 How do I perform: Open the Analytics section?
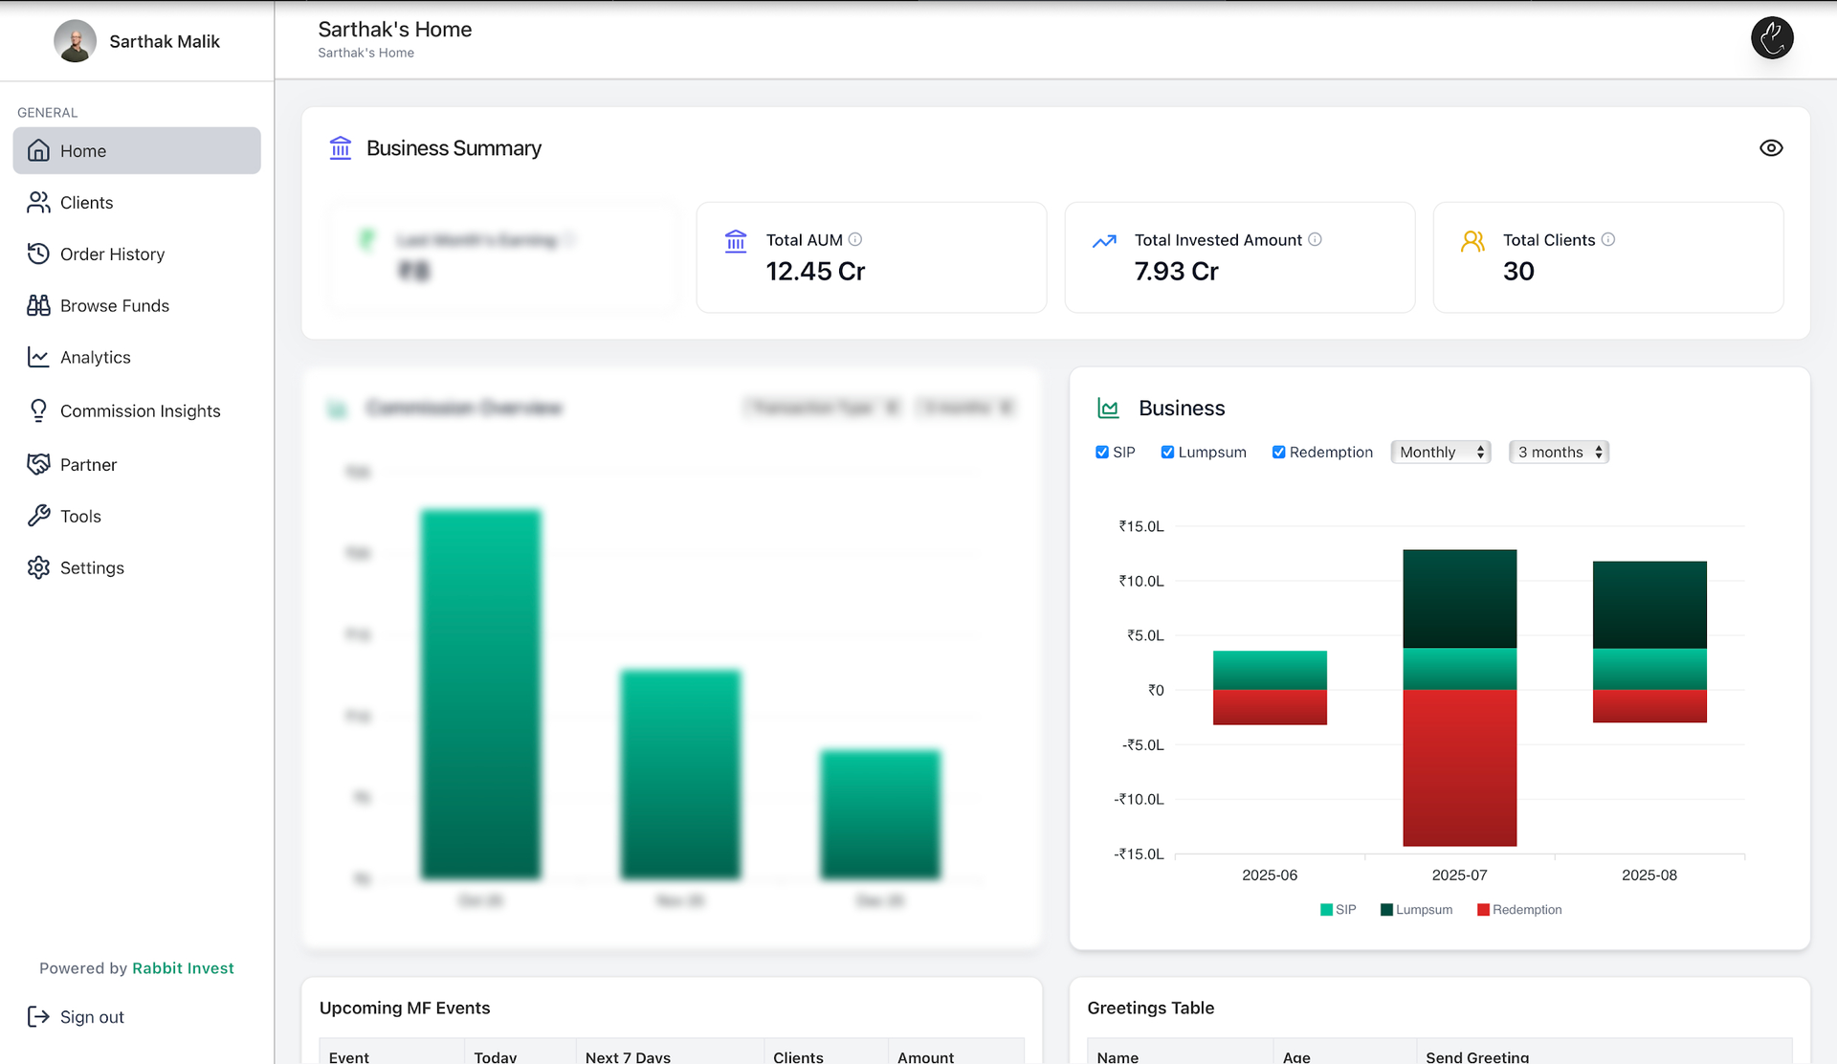click(x=96, y=357)
